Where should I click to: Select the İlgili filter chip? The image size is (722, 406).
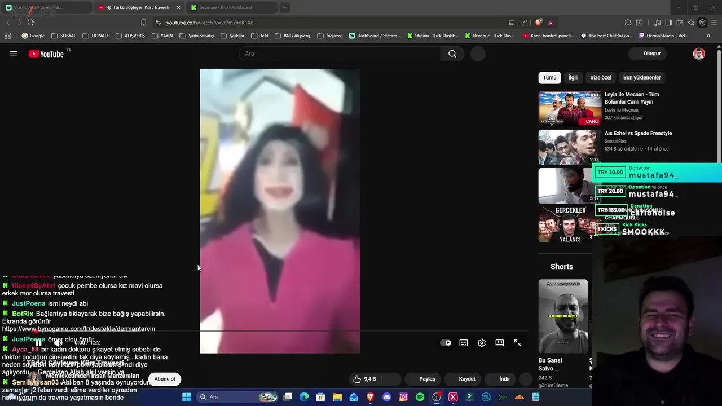[x=573, y=77]
